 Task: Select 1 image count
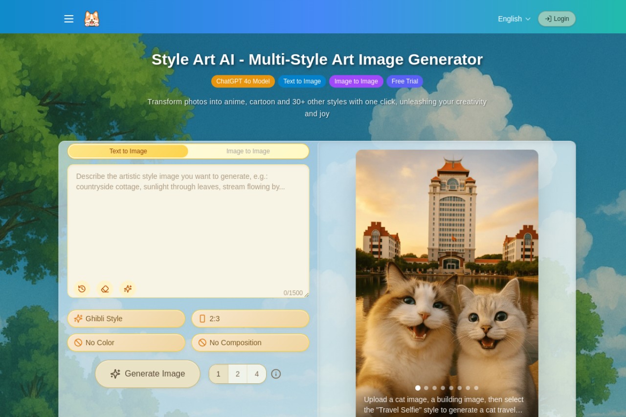[219, 374]
